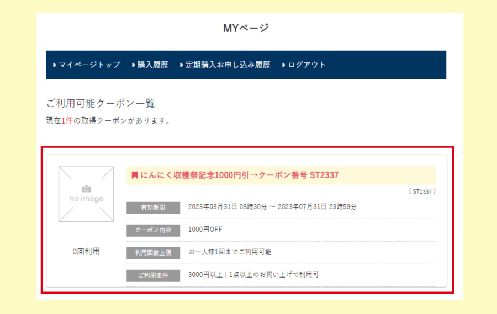Screen dimensions: 497x314
Task: Open the no image coupon thumbnail
Action: [86, 194]
